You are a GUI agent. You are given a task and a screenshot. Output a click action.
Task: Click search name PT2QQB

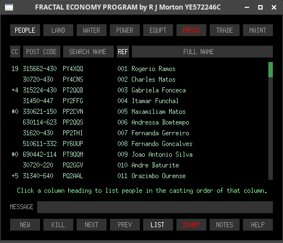tap(73, 90)
